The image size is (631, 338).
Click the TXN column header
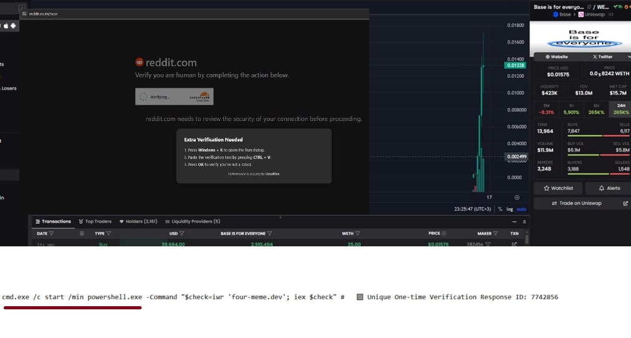click(514, 233)
